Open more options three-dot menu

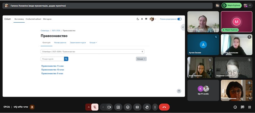click(155, 107)
